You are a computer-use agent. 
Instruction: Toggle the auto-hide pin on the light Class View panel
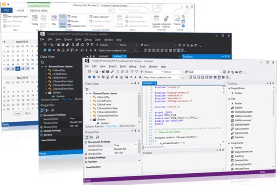pyautogui.click(x=135, y=83)
